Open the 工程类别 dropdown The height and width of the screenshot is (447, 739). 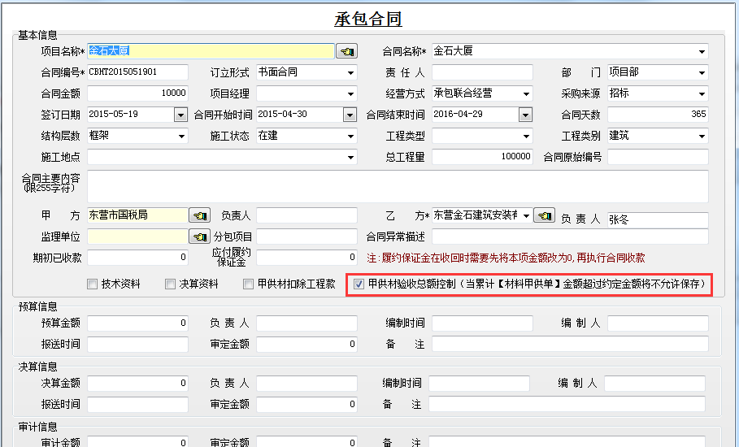coord(702,137)
